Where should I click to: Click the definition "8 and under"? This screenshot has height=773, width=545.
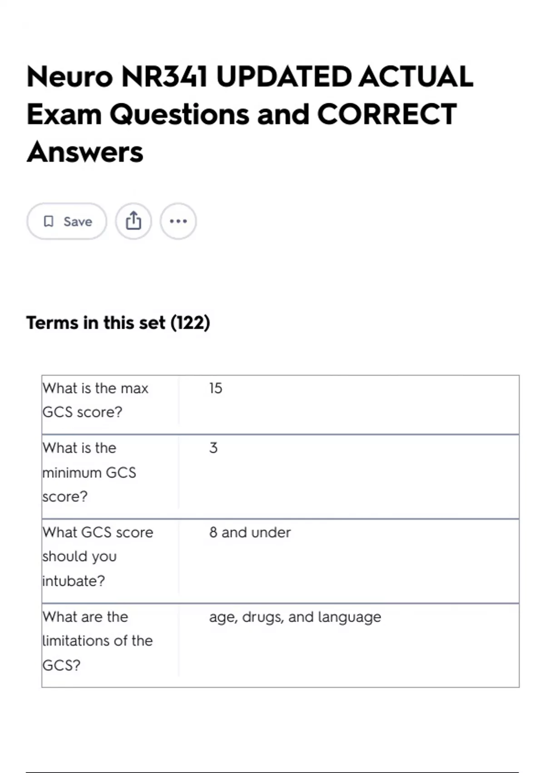tap(250, 532)
